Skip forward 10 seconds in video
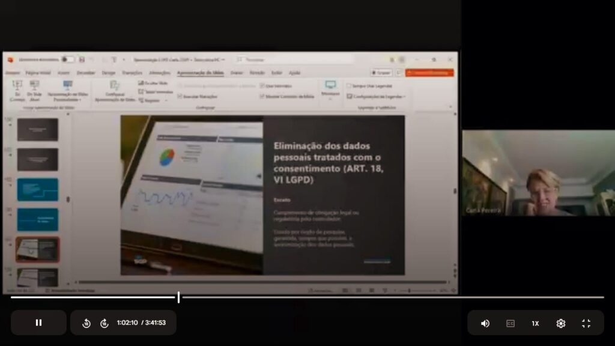This screenshot has height=346, width=615. click(105, 323)
